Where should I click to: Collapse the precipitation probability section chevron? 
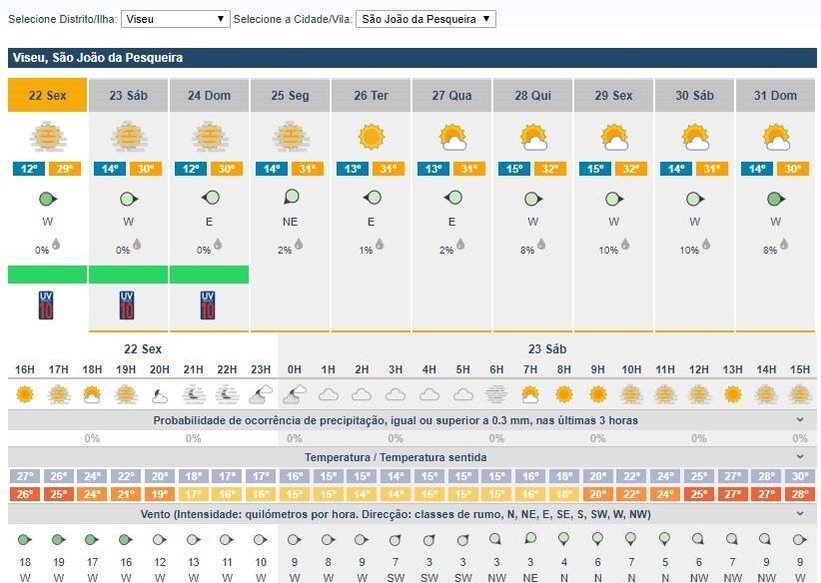pos(800,420)
